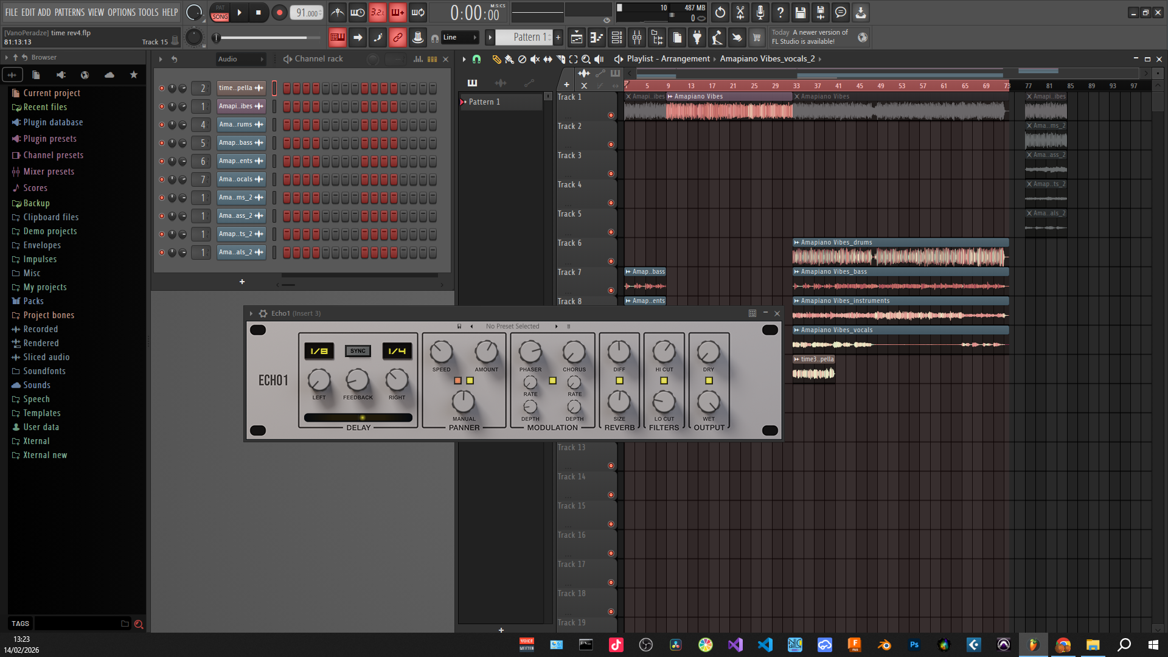Mute the time..pella channel green light
The height and width of the screenshot is (657, 1168).
162,88
